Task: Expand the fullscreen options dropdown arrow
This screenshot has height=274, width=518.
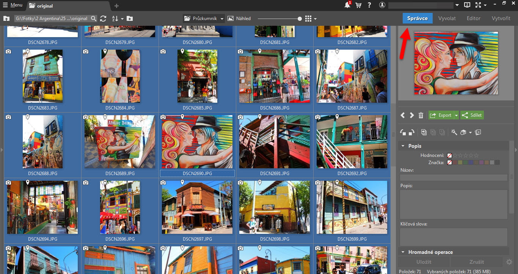Action: [485, 6]
